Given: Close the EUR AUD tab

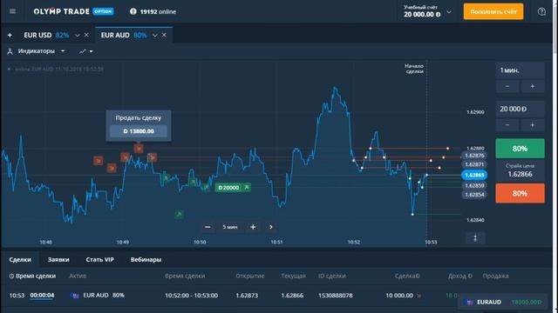Looking at the screenshot, I should (164, 35).
